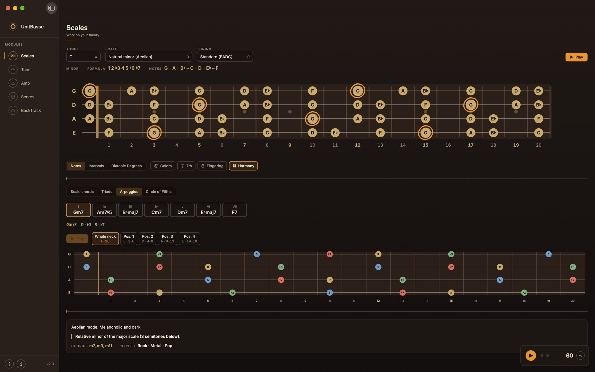Screen dimensions: 595x372
Task: Open the Tuning dropdown Standard (EADG)
Action: (225, 57)
